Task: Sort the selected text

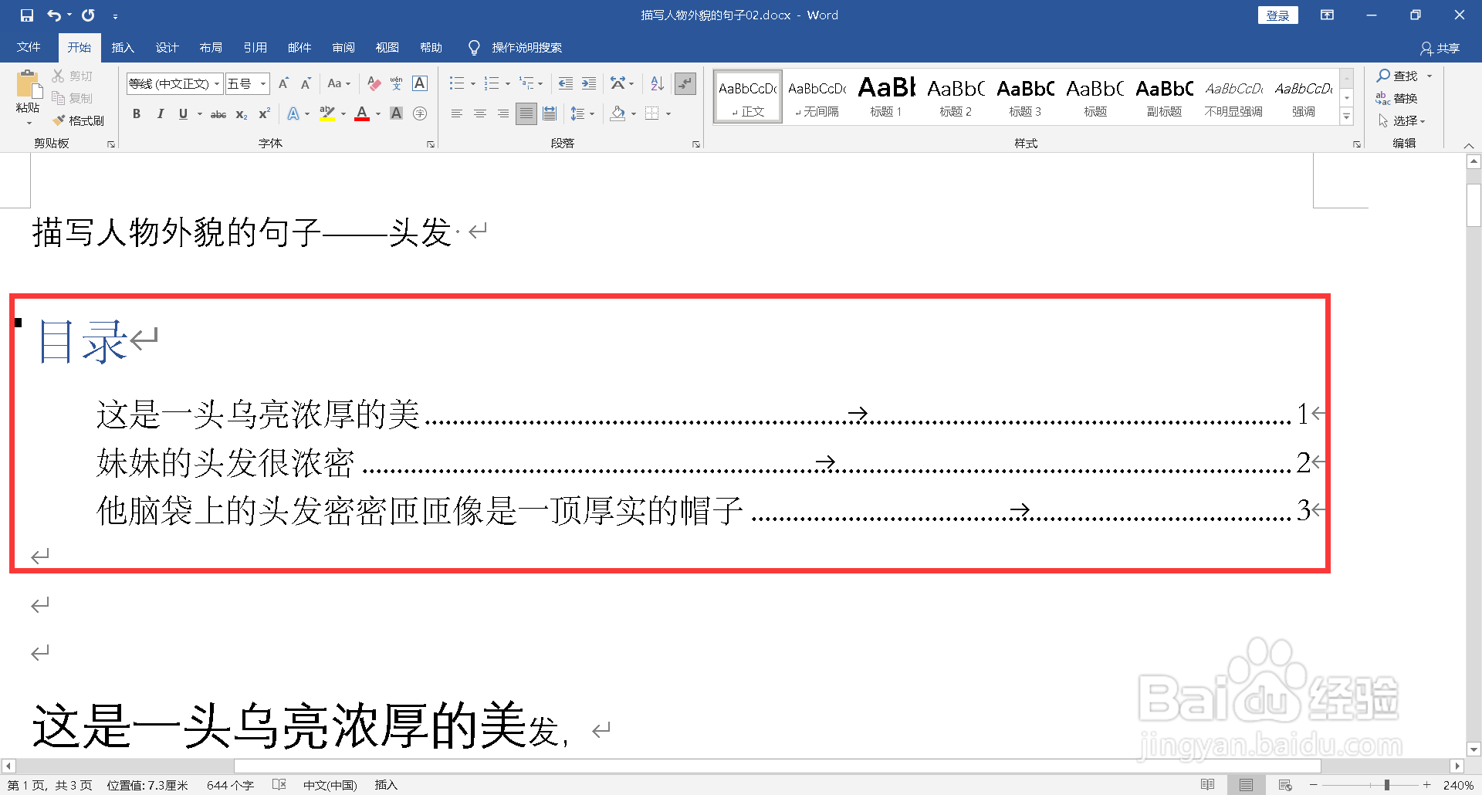Action: pos(657,83)
